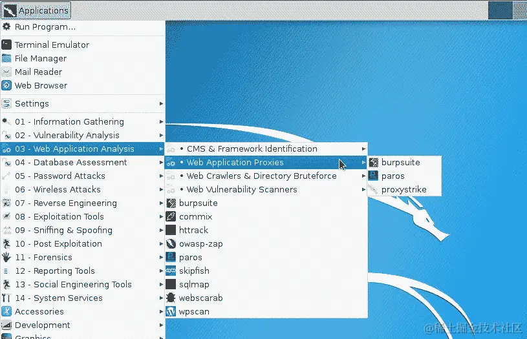The height and width of the screenshot is (339, 527).
Task: Click the Social Engineering Tools icon
Action: pos(6,284)
